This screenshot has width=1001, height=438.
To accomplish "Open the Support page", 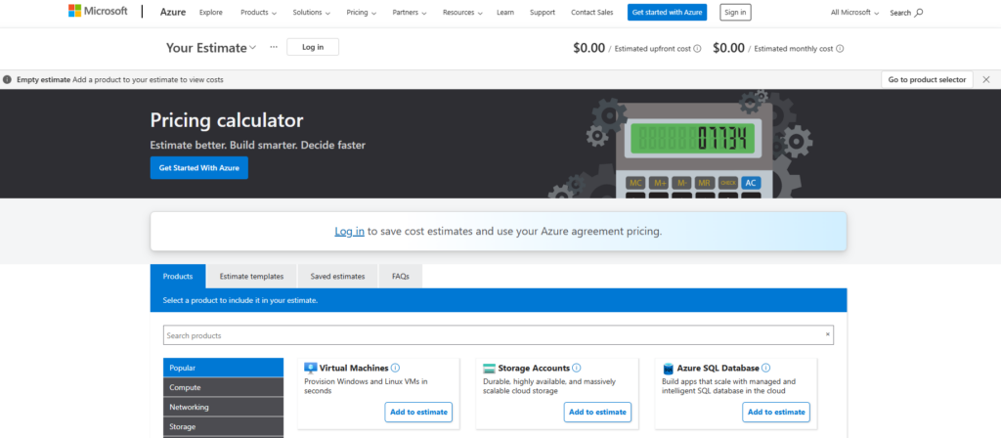I will [542, 12].
